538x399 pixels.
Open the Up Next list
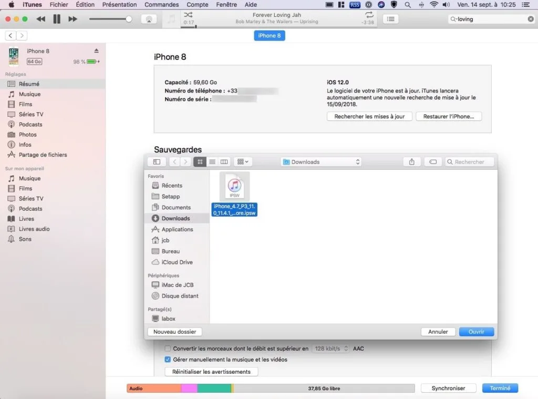pos(390,19)
